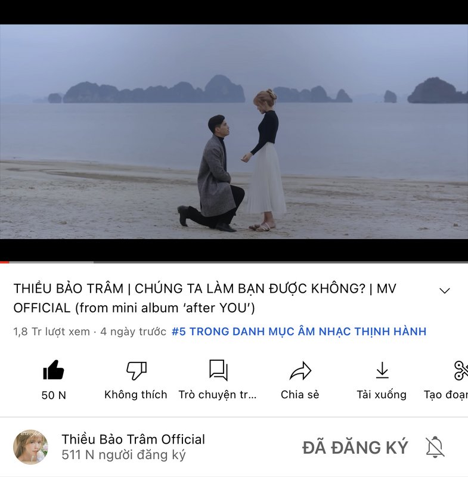This screenshot has width=468, height=477.
Task: Tap the channel avatar thumbnail
Action: point(30,447)
